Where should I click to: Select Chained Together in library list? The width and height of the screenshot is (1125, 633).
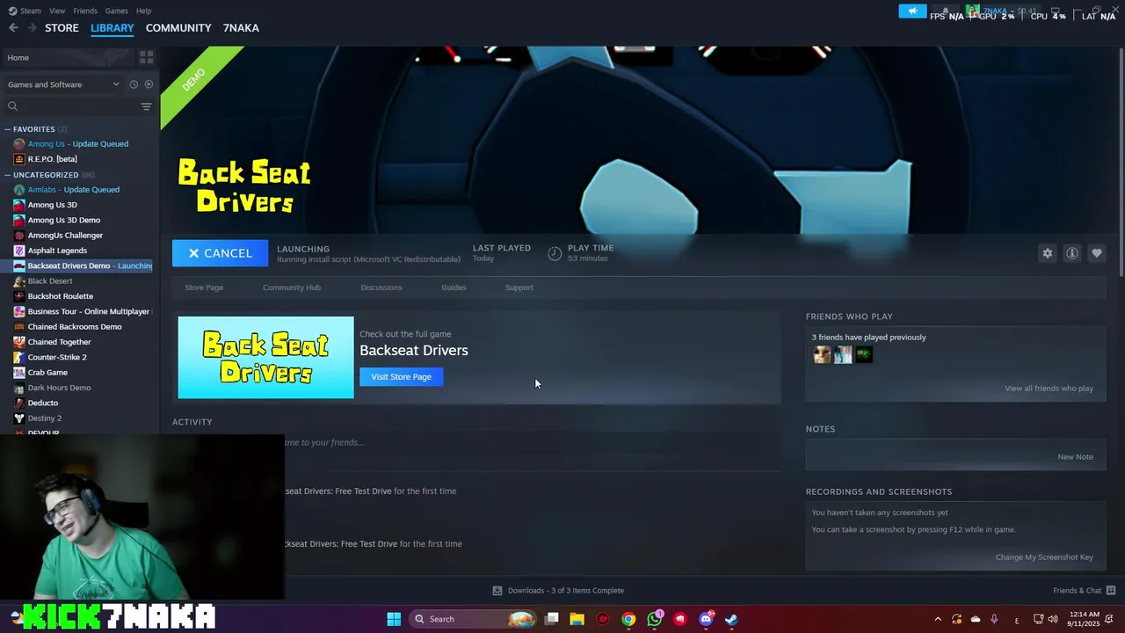point(59,342)
